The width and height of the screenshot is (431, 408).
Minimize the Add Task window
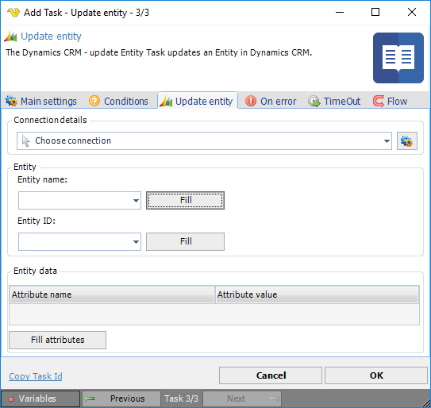point(340,12)
